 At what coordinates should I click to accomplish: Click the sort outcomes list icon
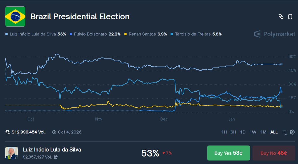click(x=284, y=132)
